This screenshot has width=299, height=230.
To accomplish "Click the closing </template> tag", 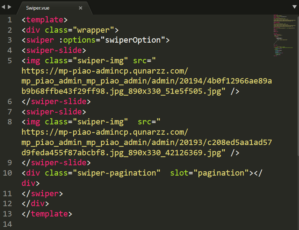I will coord(47,214).
